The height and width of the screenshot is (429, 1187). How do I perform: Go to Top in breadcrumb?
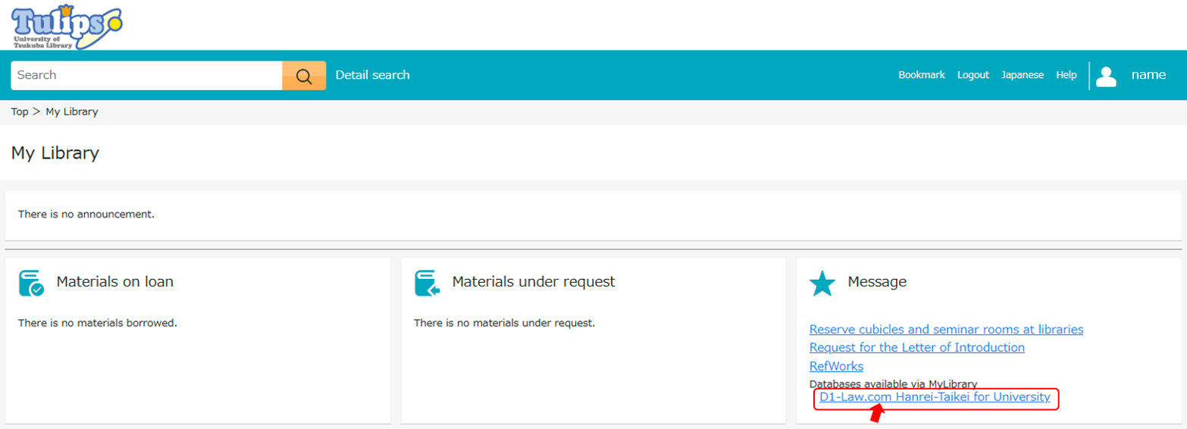20,111
